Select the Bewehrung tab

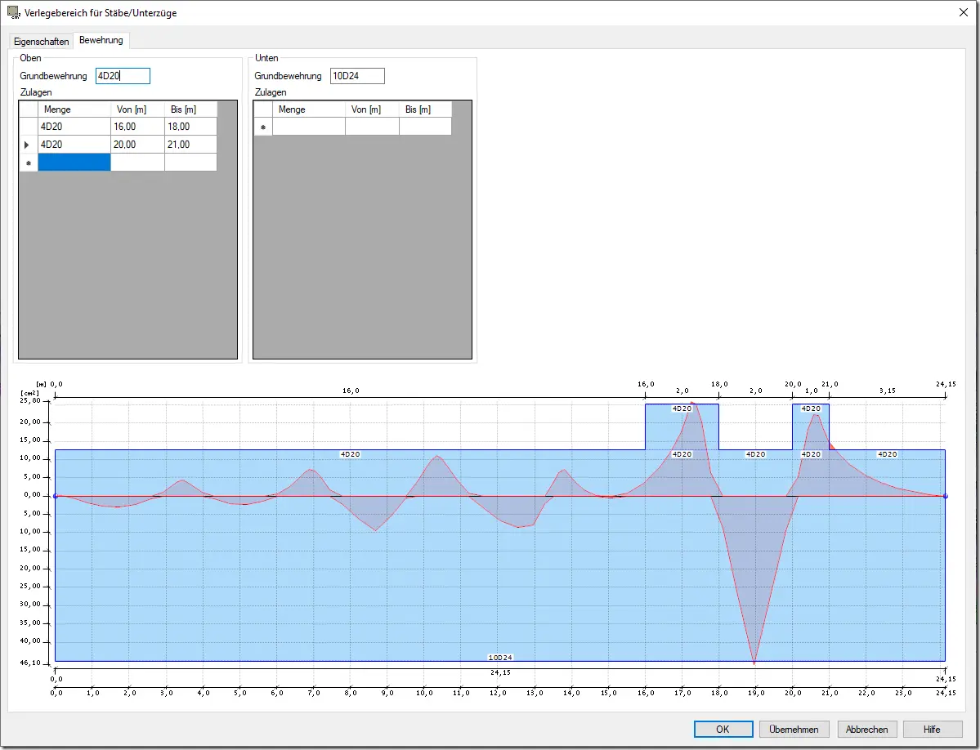click(101, 40)
